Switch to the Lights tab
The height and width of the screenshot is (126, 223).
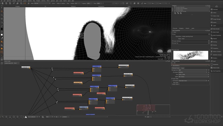click(193, 28)
